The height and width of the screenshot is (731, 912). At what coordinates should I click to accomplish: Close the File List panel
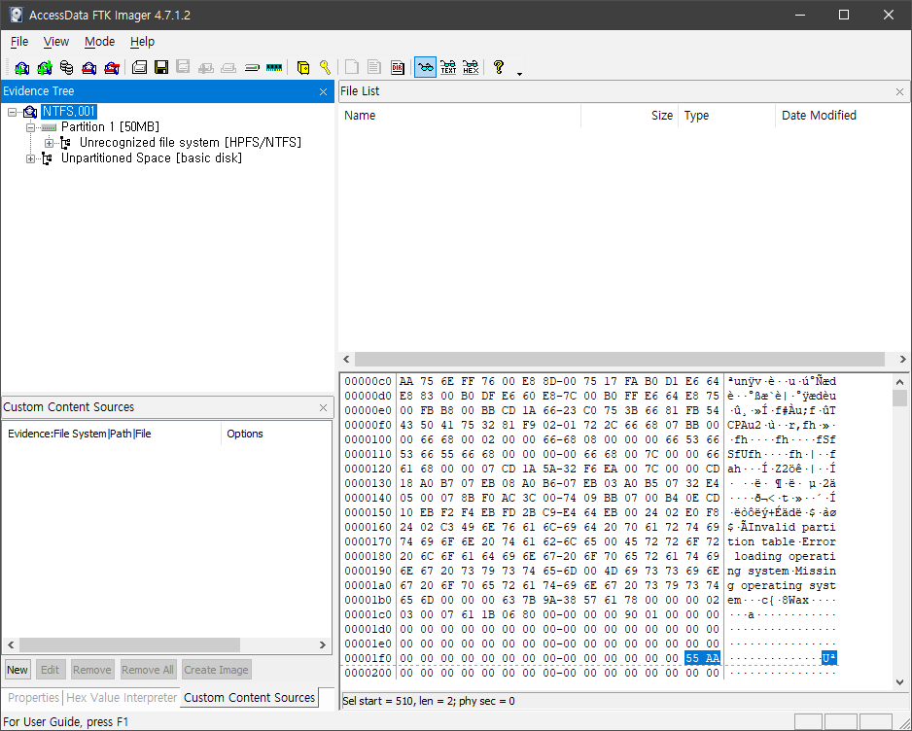(899, 92)
